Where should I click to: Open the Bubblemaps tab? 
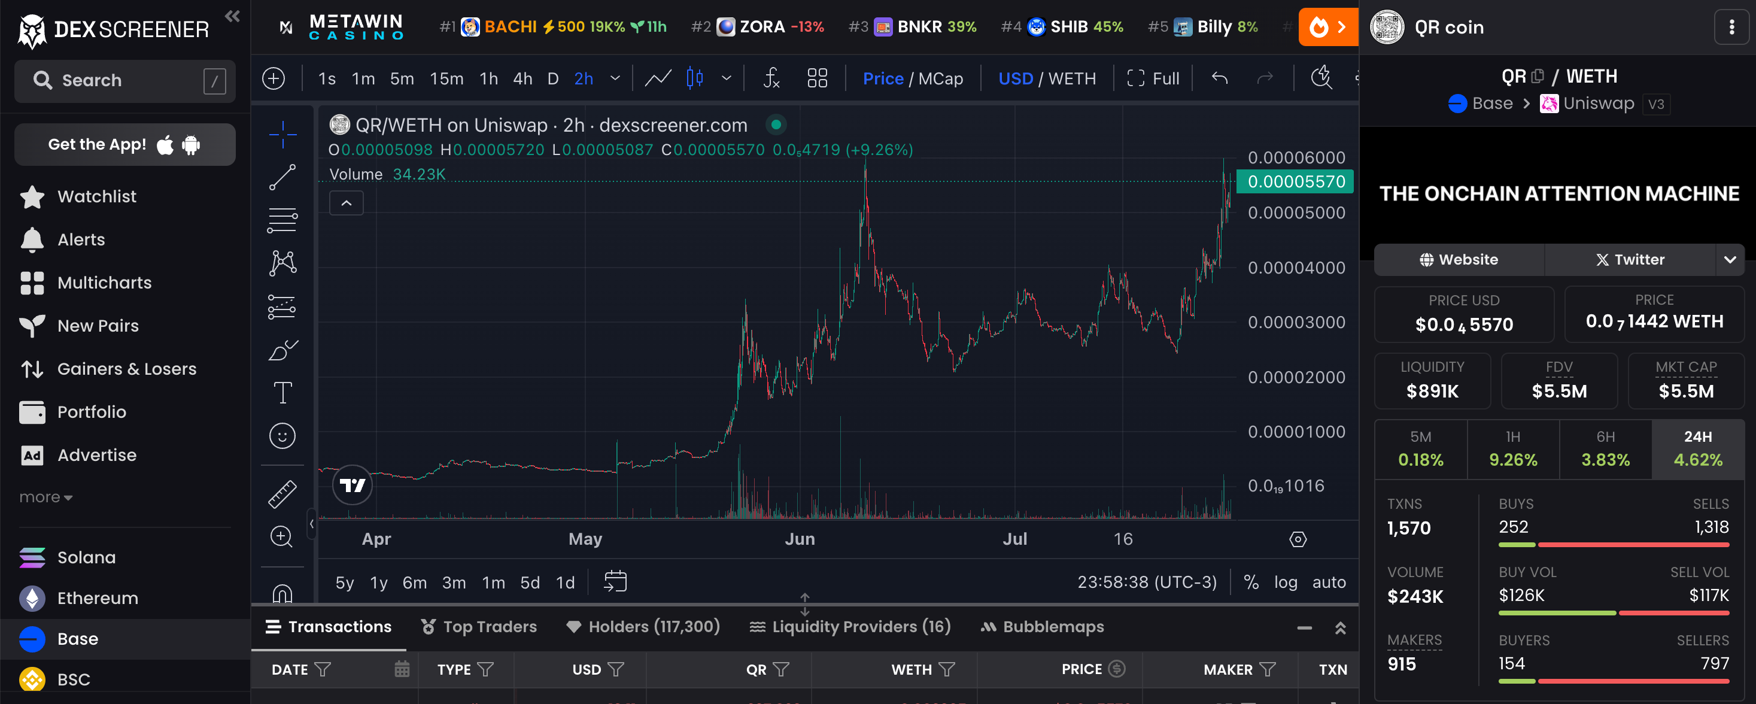coord(1042,627)
